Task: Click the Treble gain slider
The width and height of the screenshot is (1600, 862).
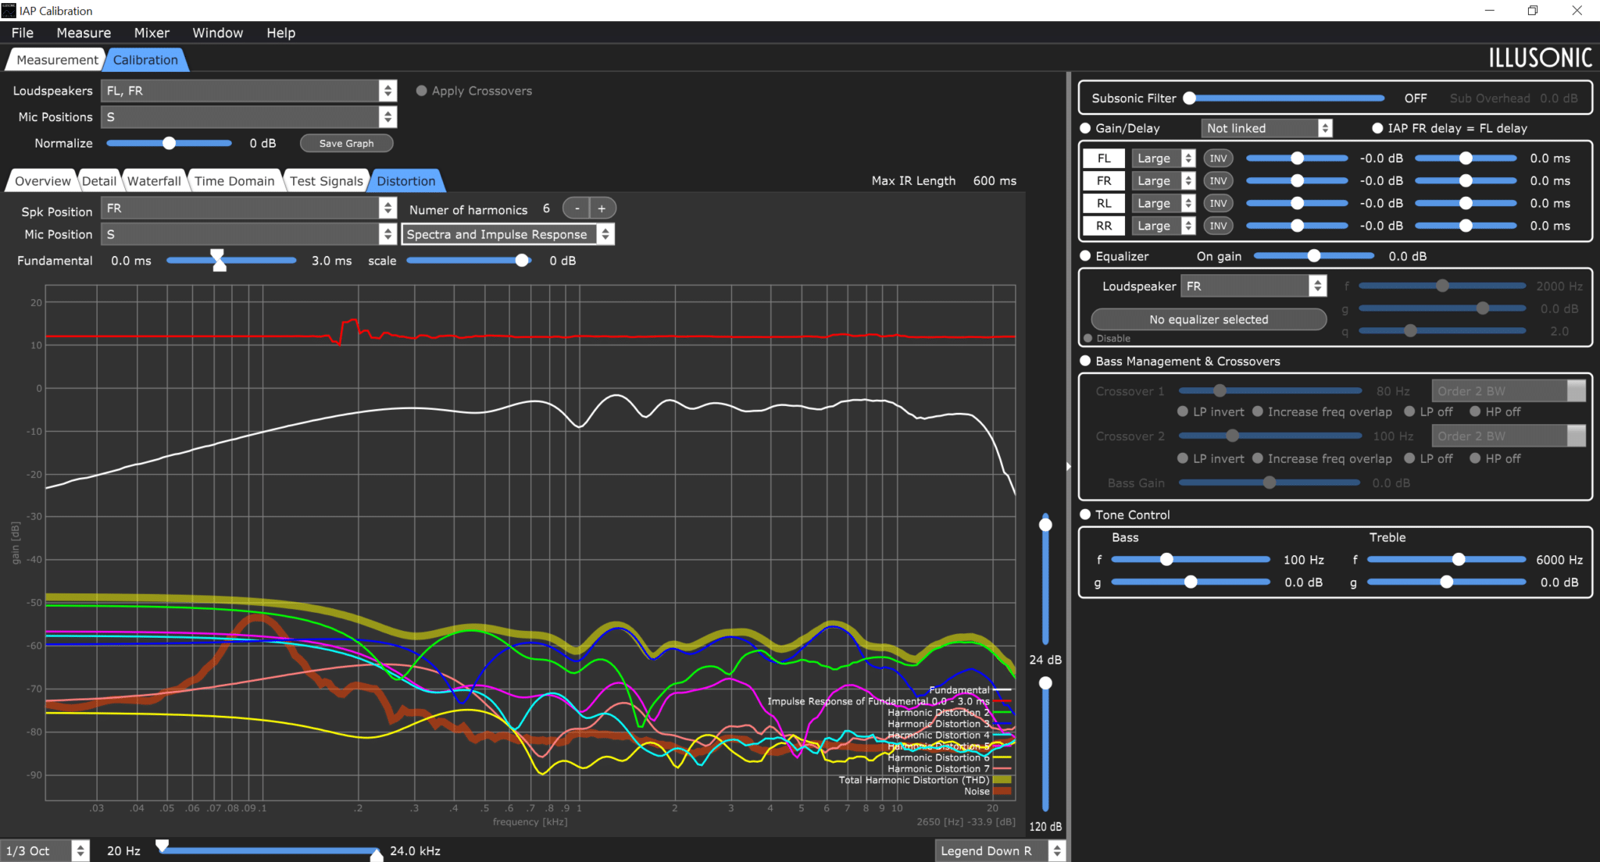Action: click(x=1446, y=582)
